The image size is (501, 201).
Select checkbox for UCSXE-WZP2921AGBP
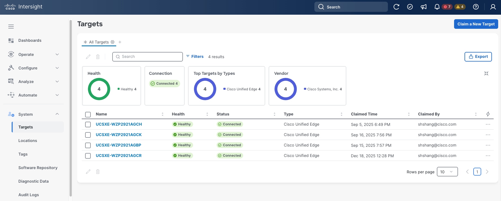(88, 145)
